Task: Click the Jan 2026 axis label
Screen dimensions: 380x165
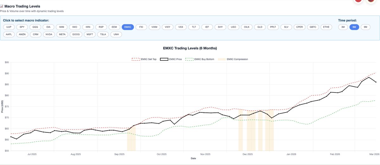Action: coord(291,154)
